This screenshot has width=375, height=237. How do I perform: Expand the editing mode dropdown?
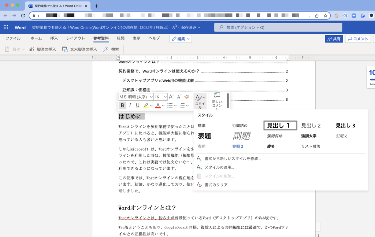pyautogui.click(x=181, y=39)
